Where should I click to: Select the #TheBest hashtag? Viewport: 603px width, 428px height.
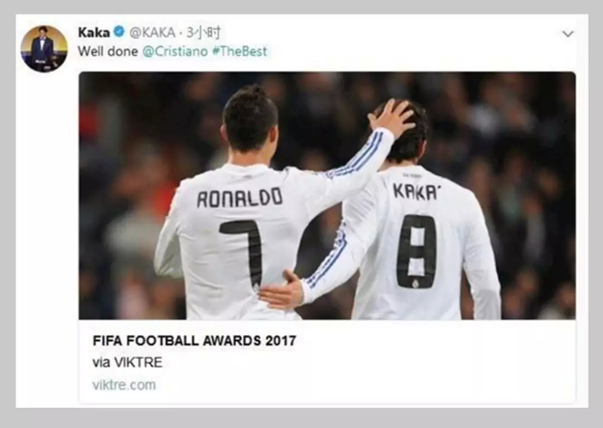point(239,51)
